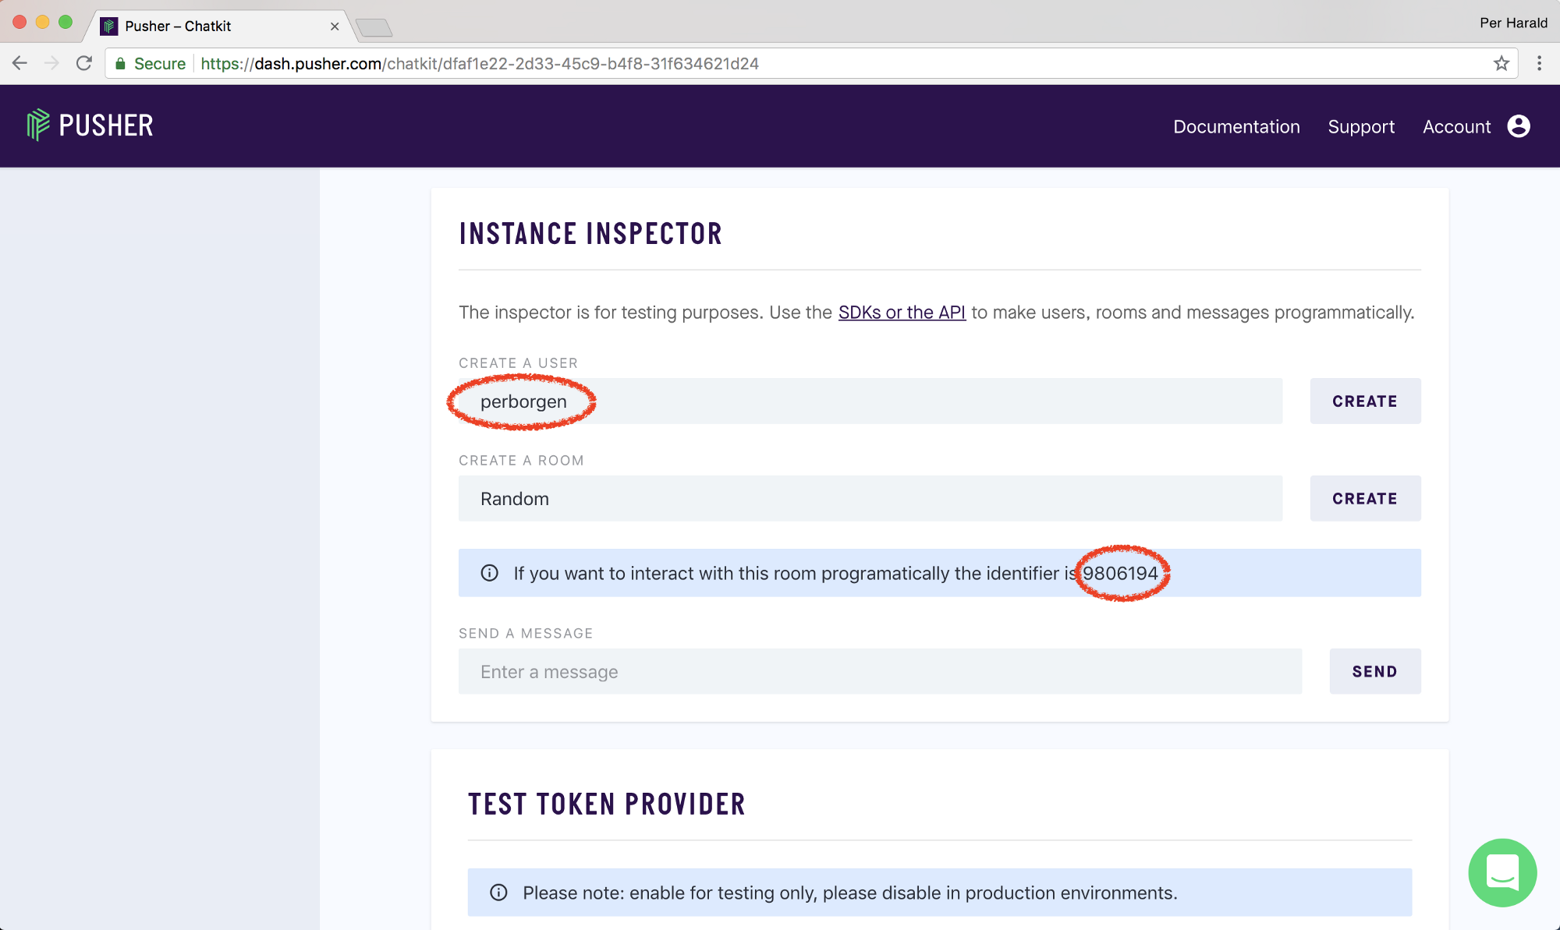Click the Pusher tab favicon

tap(109, 26)
